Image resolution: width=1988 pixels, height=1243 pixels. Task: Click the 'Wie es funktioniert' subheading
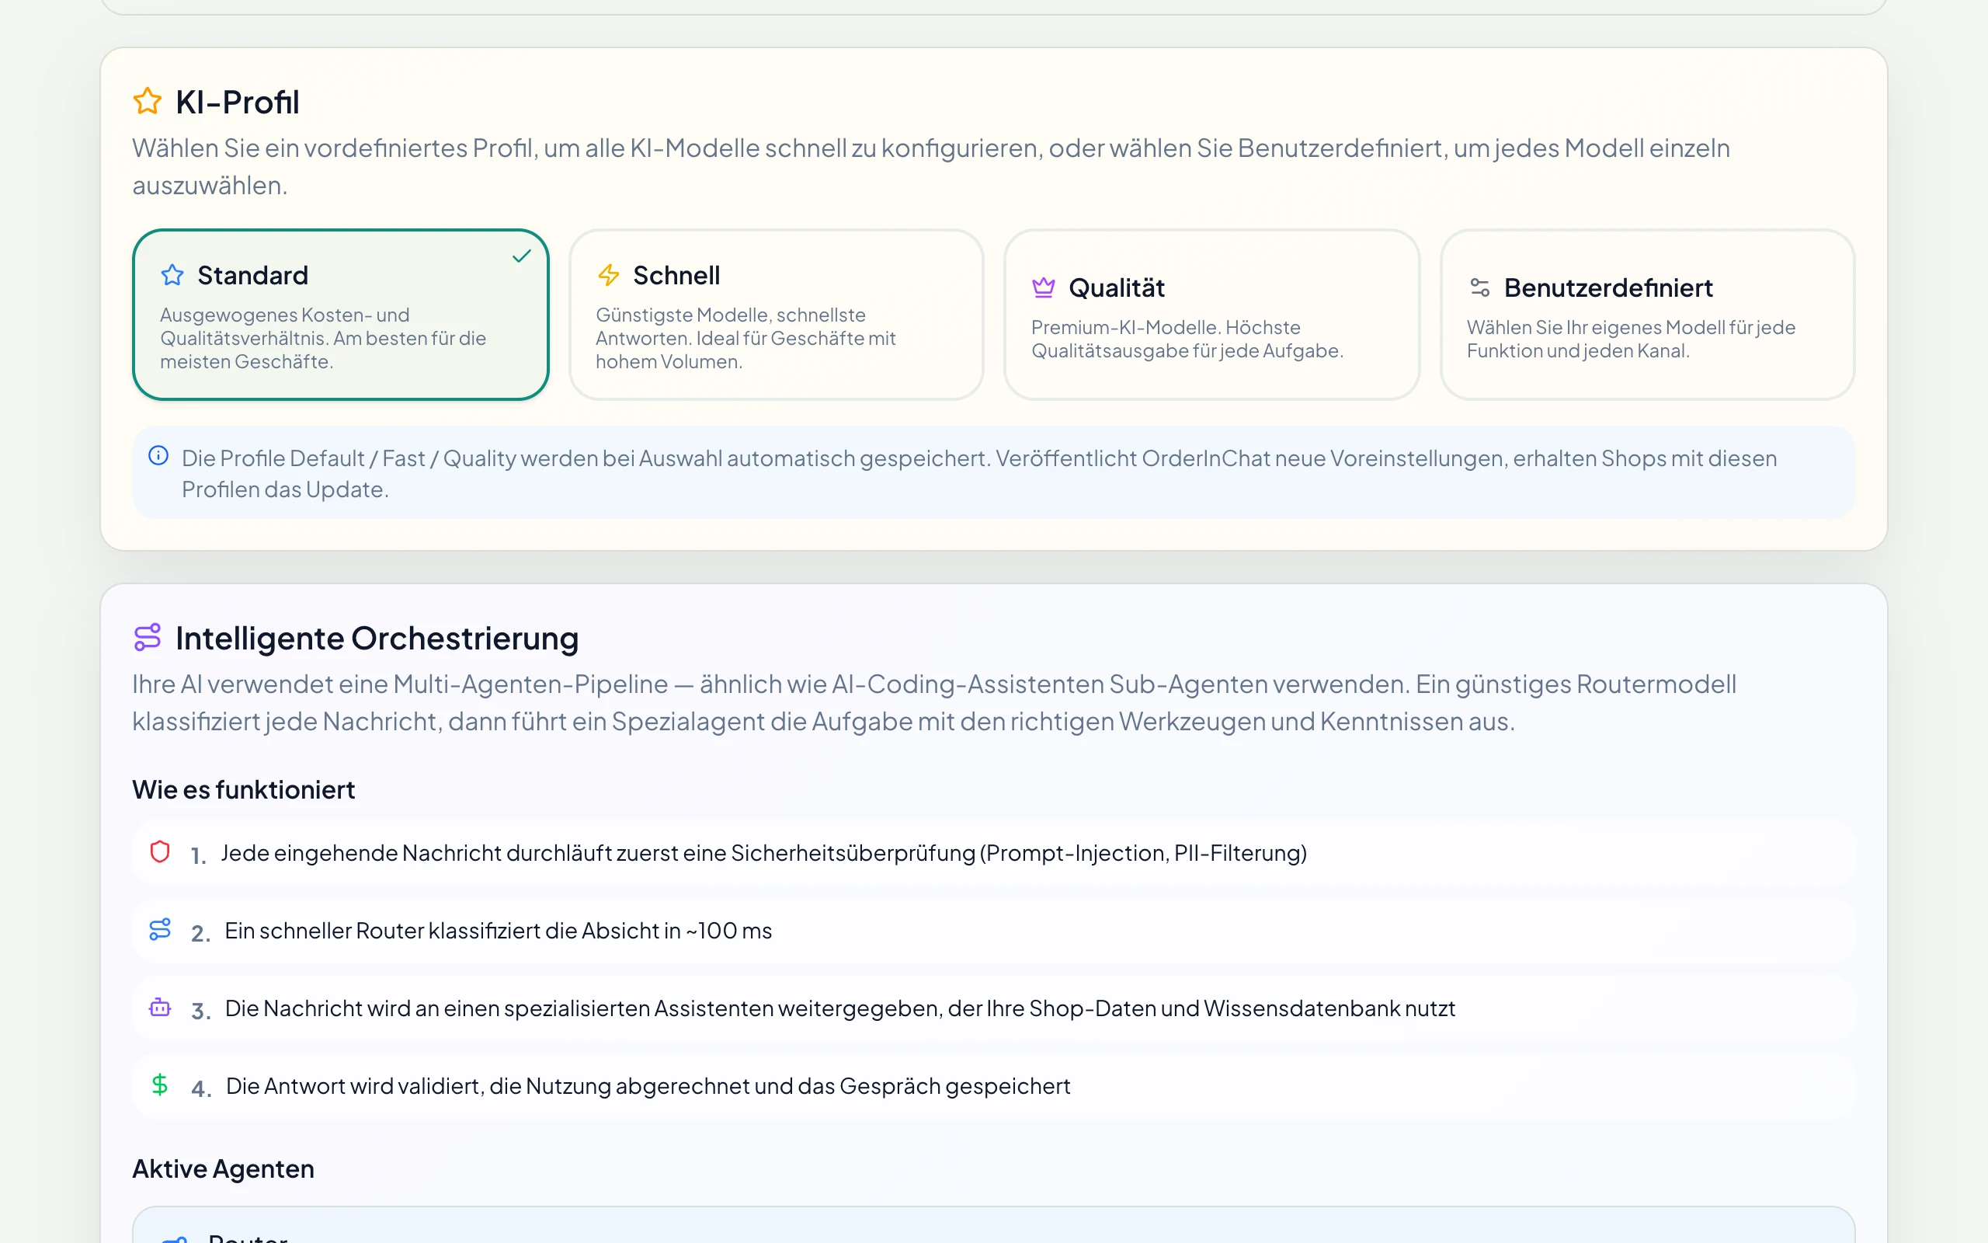click(x=244, y=789)
